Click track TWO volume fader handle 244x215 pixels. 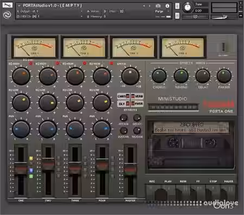48,164
